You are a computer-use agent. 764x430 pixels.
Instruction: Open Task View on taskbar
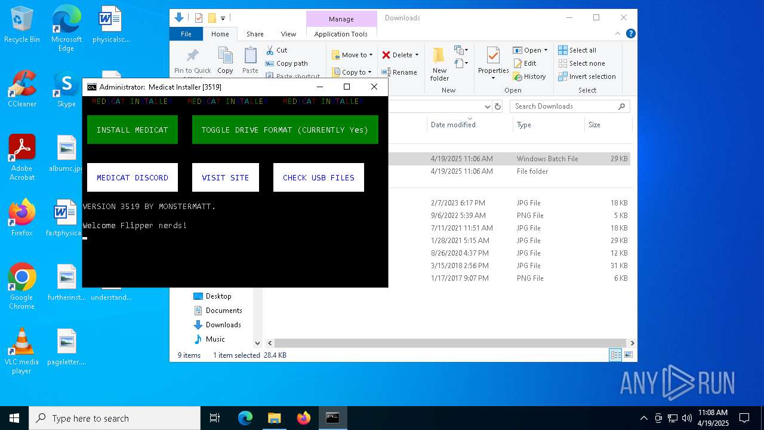[x=215, y=418]
